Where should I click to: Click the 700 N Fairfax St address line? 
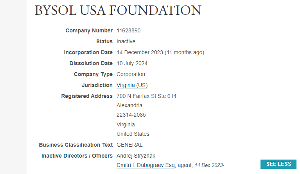146,96
